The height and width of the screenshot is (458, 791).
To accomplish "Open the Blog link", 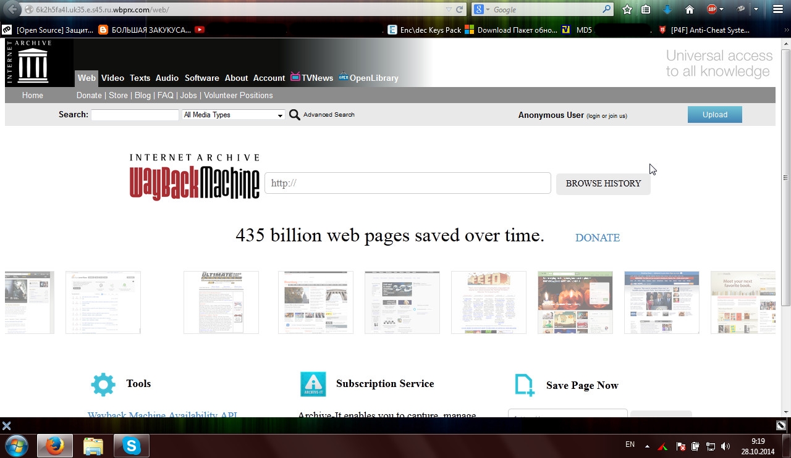I will pos(143,95).
